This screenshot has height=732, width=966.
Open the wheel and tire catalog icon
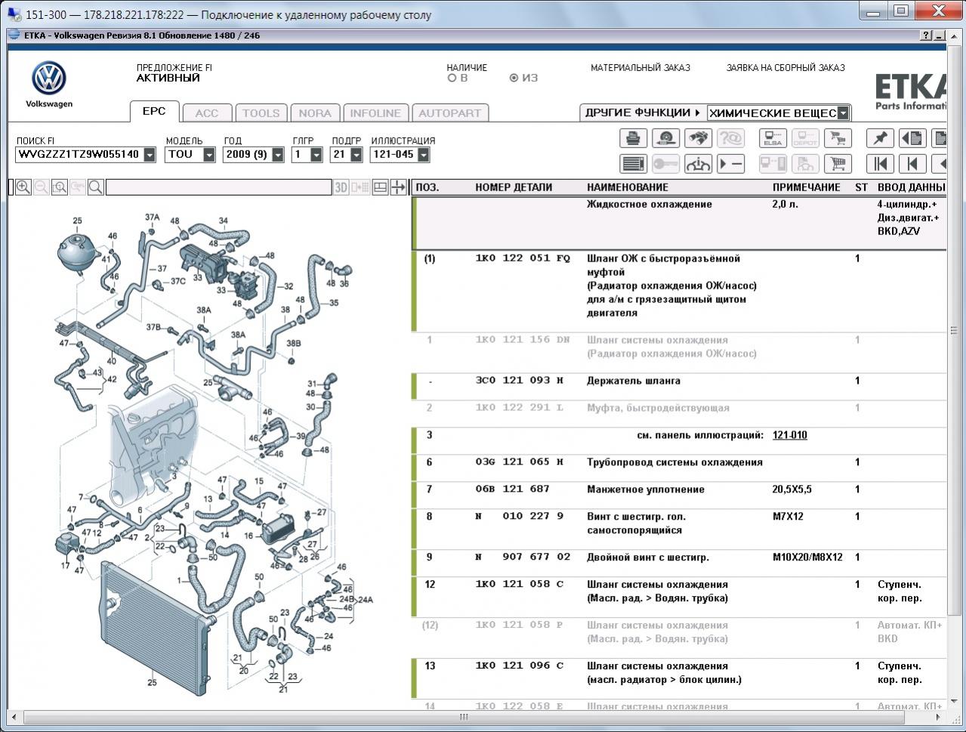coord(665,138)
